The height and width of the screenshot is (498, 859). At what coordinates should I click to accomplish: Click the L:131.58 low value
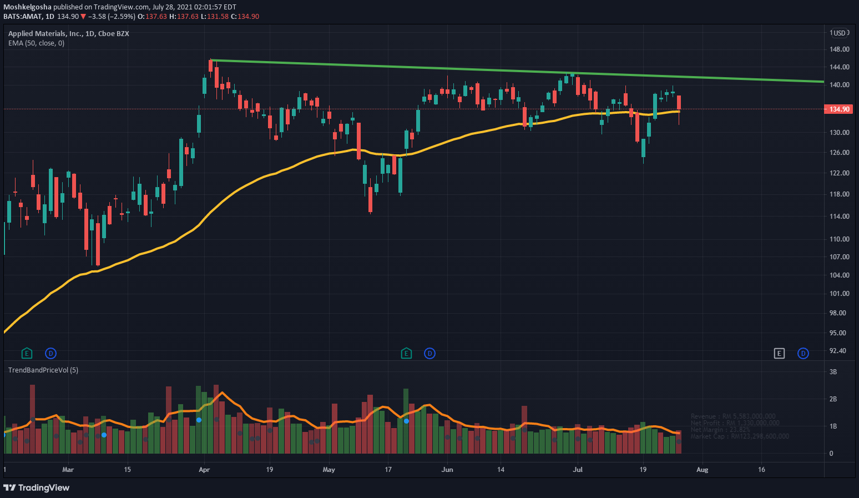pyautogui.click(x=214, y=16)
